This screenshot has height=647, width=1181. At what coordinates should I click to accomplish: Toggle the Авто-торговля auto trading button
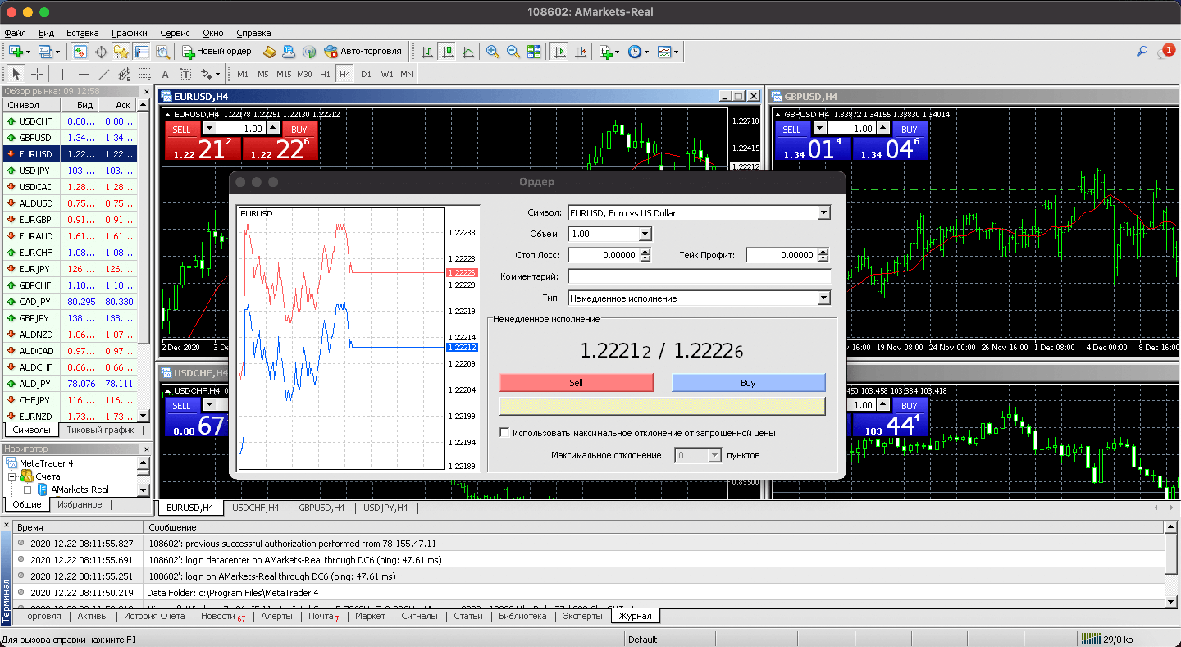[363, 51]
